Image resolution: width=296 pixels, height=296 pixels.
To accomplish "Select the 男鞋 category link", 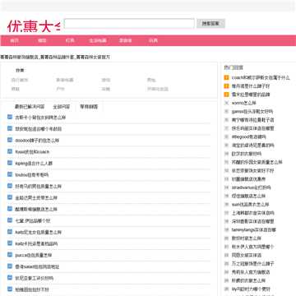I will point(16,89).
